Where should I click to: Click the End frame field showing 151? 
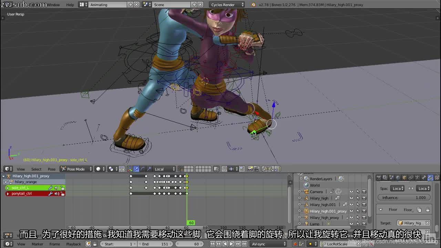(x=156, y=244)
